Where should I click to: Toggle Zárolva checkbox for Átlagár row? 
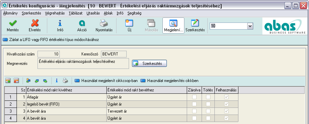(194, 97)
